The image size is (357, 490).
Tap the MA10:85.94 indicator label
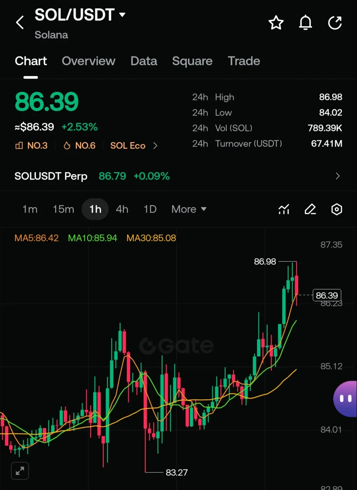point(93,238)
